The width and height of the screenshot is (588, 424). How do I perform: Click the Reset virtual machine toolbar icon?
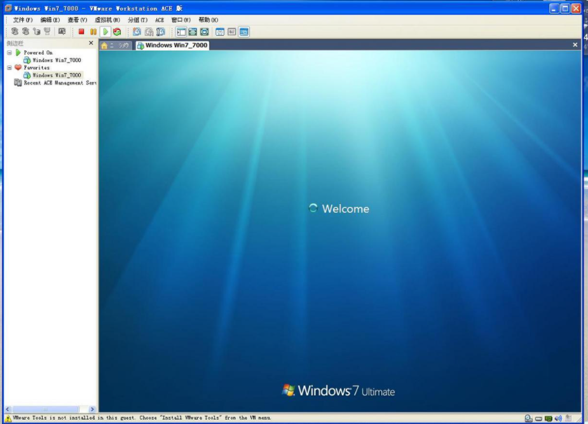click(x=118, y=32)
